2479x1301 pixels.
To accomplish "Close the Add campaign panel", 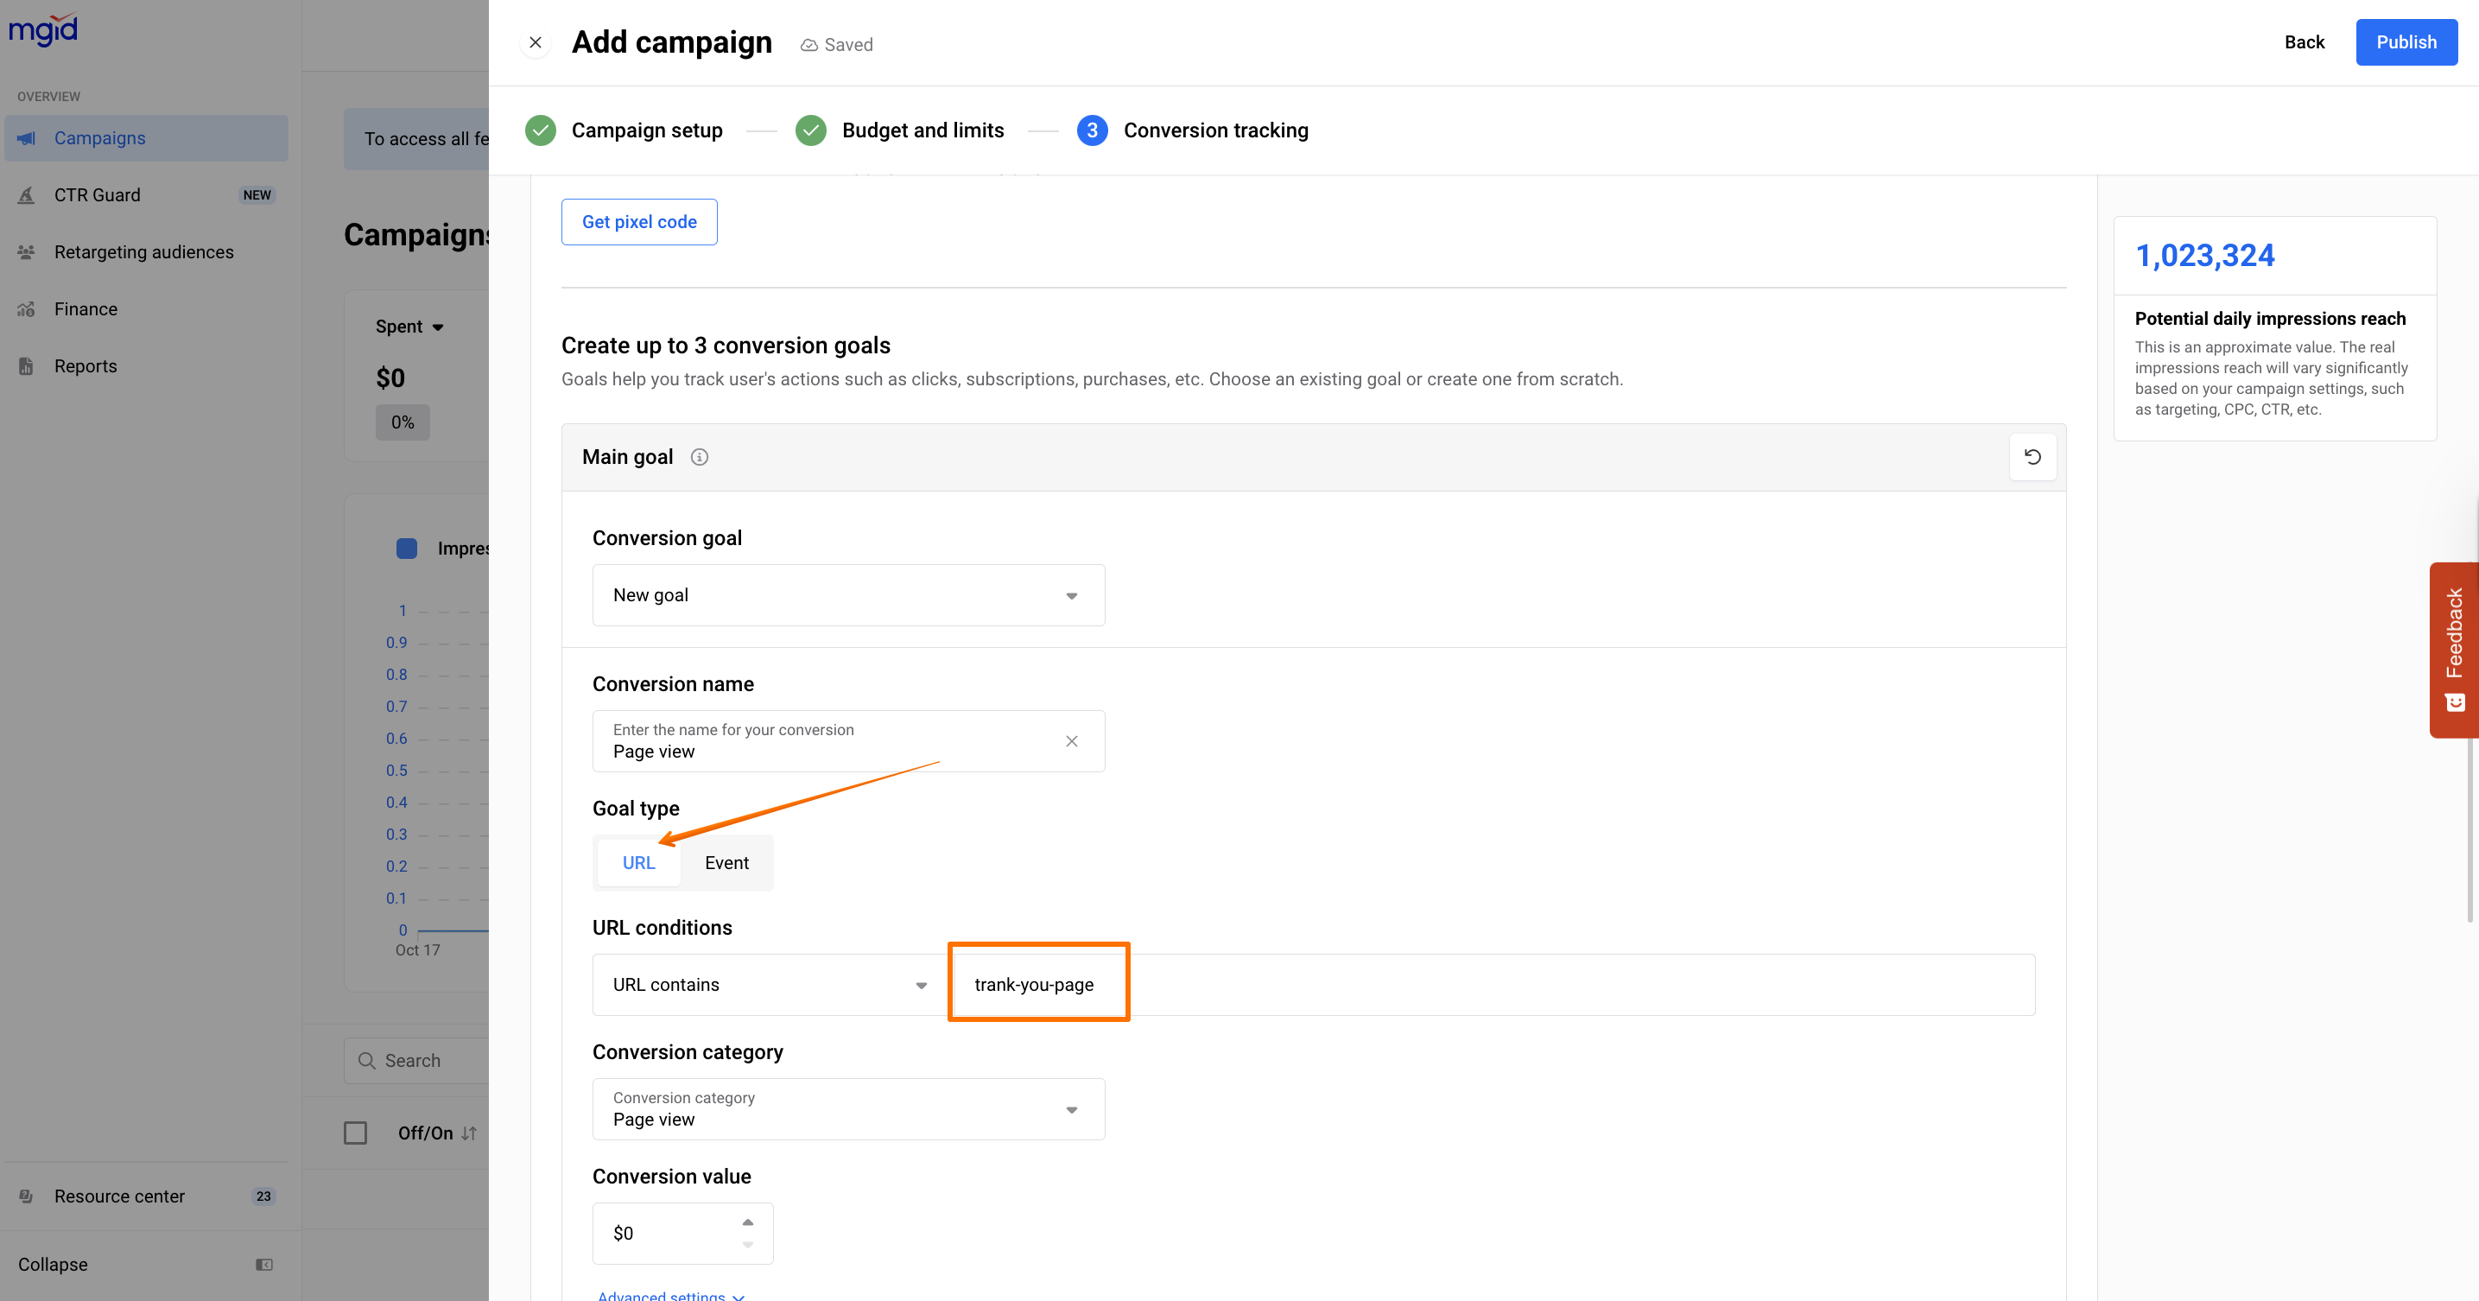I will pyautogui.click(x=536, y=42).
